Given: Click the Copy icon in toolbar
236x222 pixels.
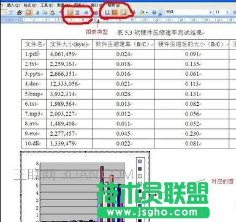Looking at the screenshot, I should pyautogui.click(x=45, y=12).
